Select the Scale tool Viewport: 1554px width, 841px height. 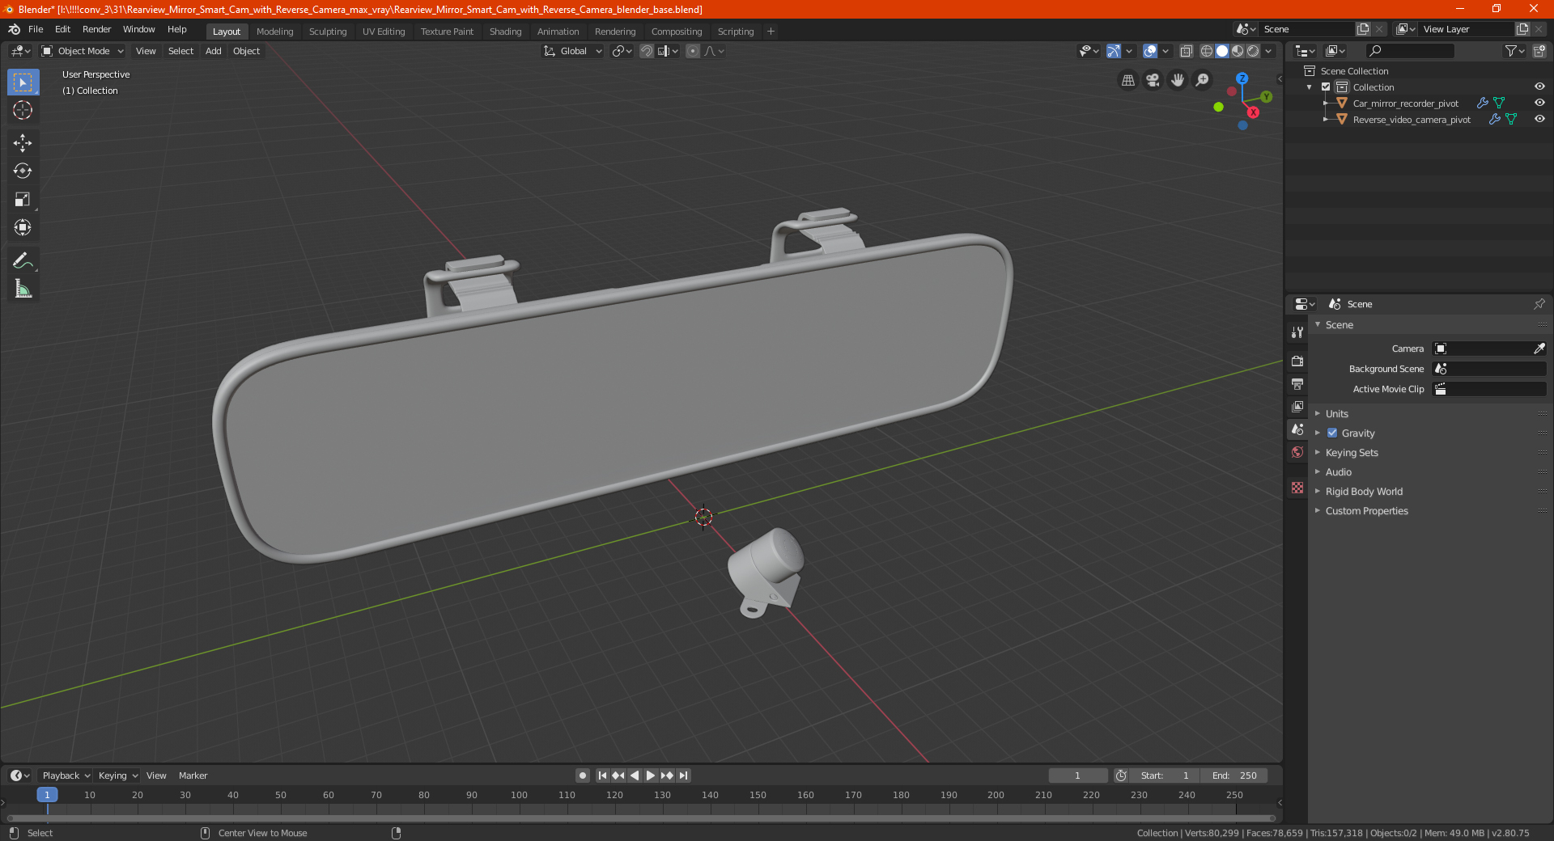pos(23,200)
